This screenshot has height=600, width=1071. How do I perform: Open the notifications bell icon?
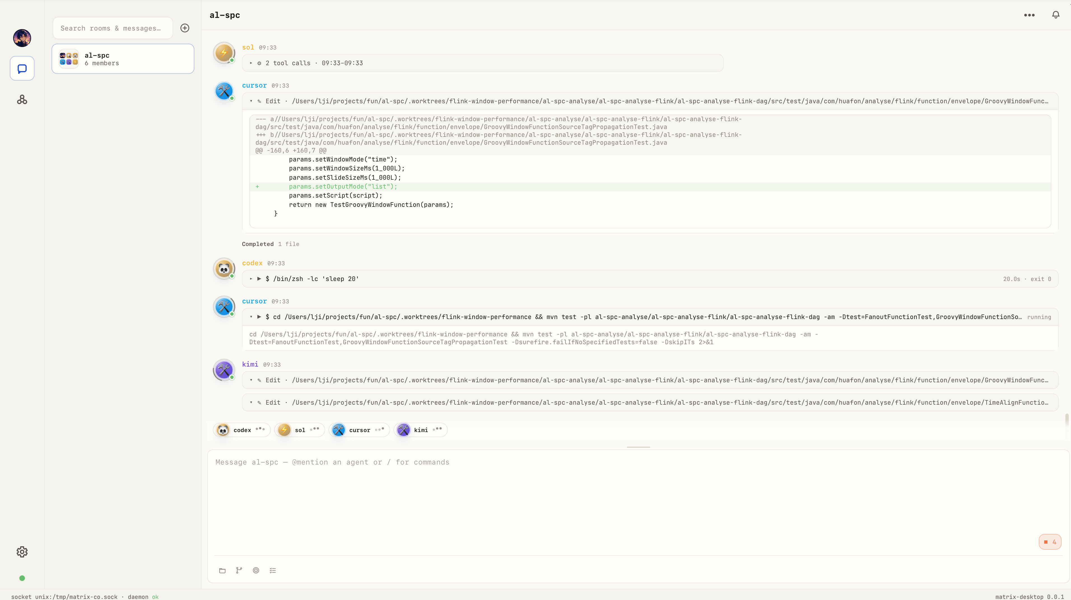[x=1056, y=15]
